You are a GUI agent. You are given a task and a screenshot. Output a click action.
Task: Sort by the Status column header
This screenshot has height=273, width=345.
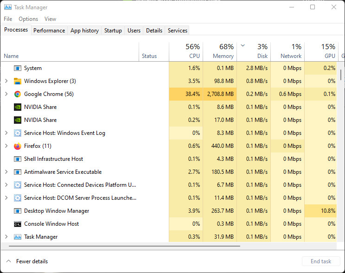coord(154,52)
